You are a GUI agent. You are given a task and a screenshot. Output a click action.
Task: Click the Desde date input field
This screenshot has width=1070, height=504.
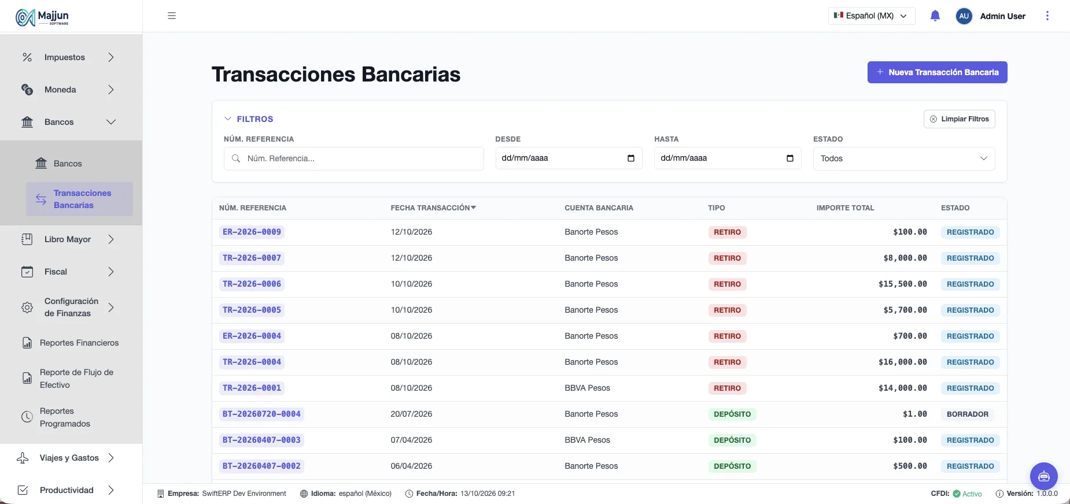click(569, 158)
